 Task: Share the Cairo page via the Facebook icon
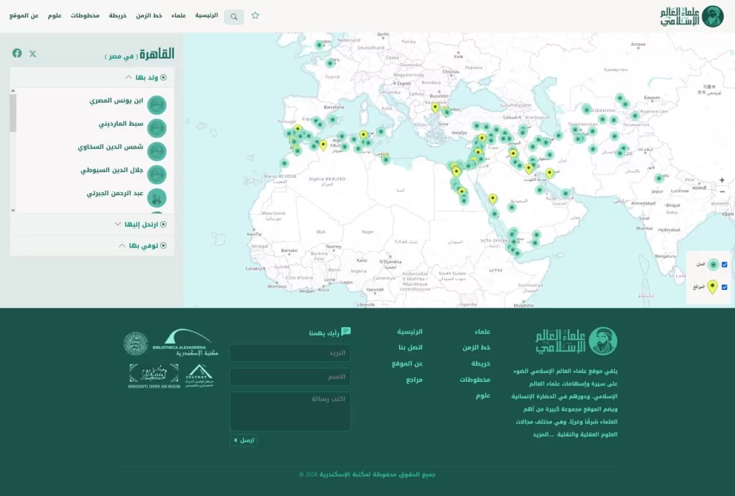click(17, 53)
